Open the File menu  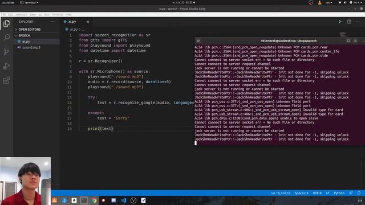(x=3, y=14)
